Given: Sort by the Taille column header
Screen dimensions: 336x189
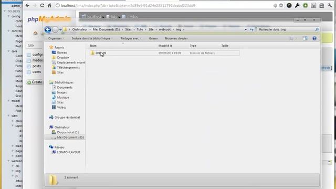Looking at the screenshot, I should click(x=225, y=46).
